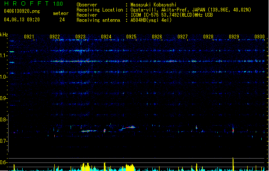Viewport: 269px width, 171px height.
Task: Click the 0.8 frequency axis label
Action: pyautogui.click(x=3, y=120)
